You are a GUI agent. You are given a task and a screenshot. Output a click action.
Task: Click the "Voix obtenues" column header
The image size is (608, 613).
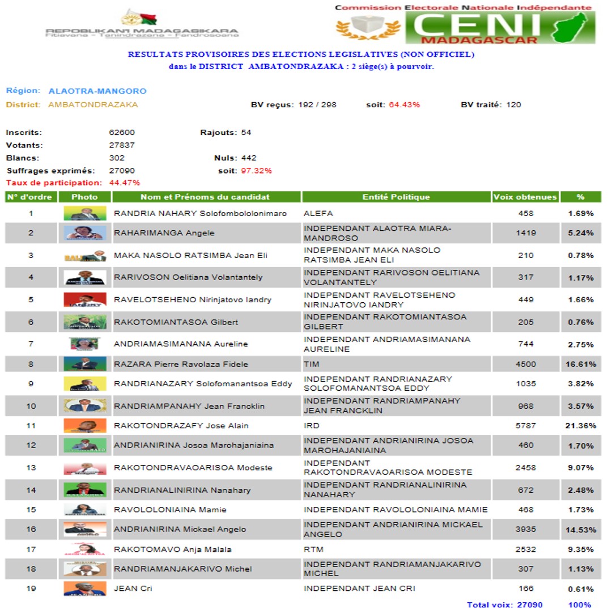click(525, 197)
